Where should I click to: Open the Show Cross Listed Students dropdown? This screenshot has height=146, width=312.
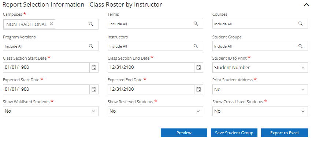coord(260,111)
